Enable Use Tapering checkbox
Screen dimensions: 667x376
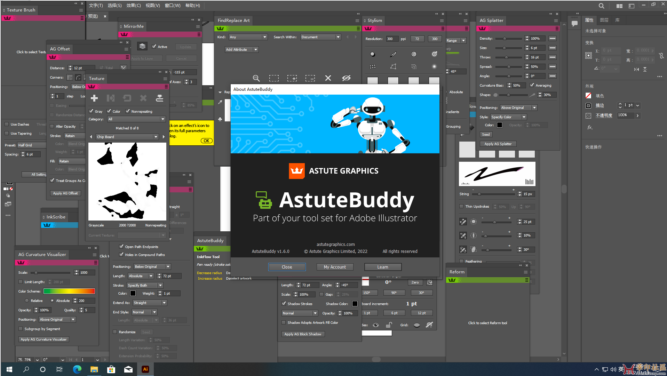click(x=7, y=133)
